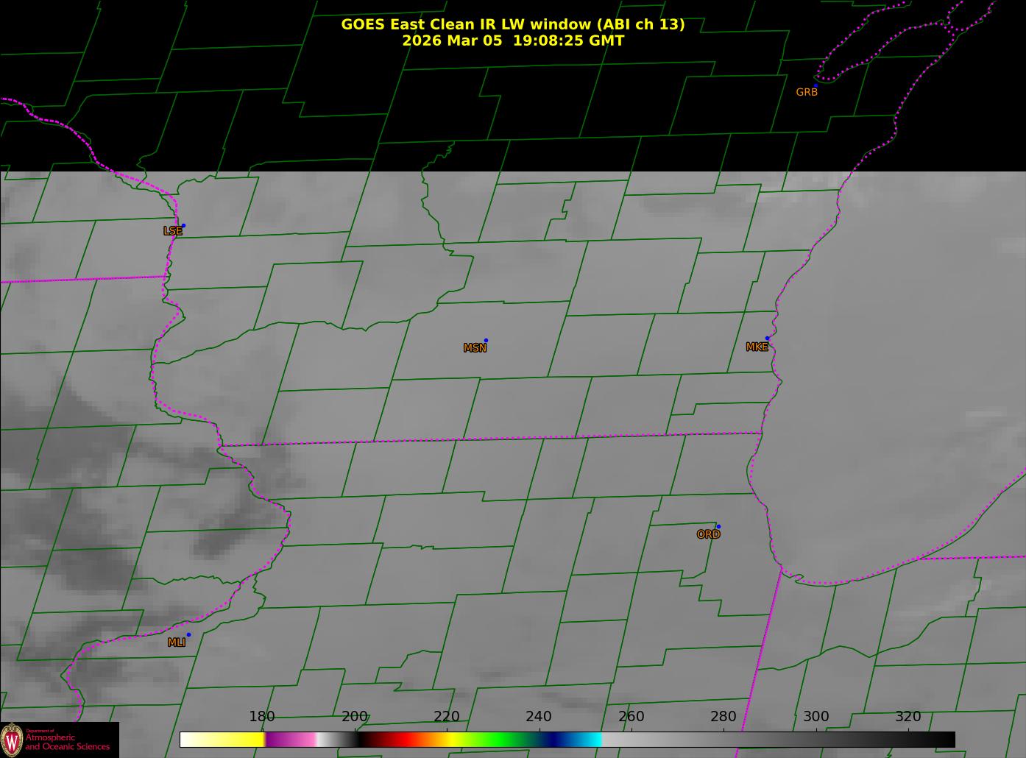Click the blue station dot at MKE
The height and width of the screenshot is (758, 1026).
767,339
